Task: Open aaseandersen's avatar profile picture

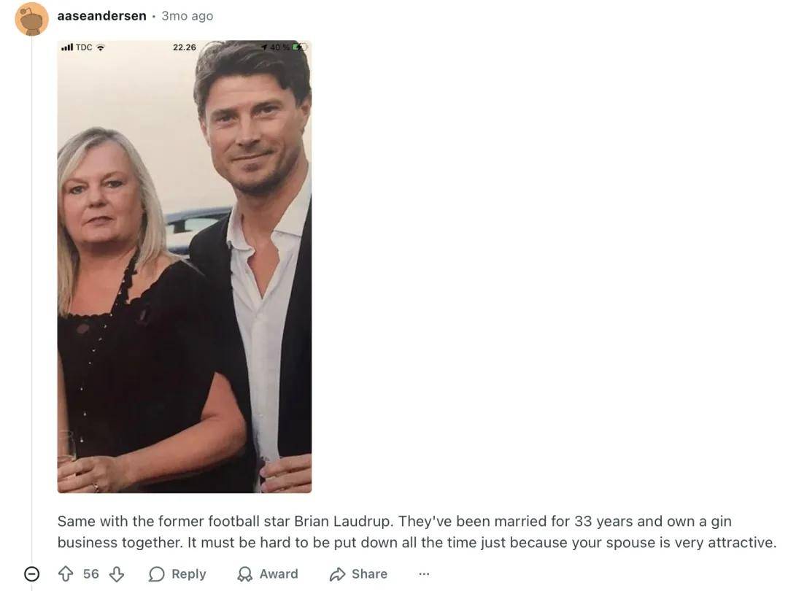Action: point(31,19)
